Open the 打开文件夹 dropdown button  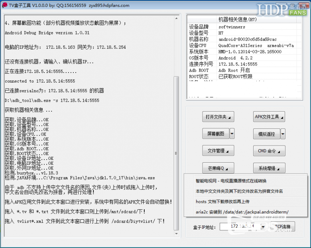(x=218, y=117)
